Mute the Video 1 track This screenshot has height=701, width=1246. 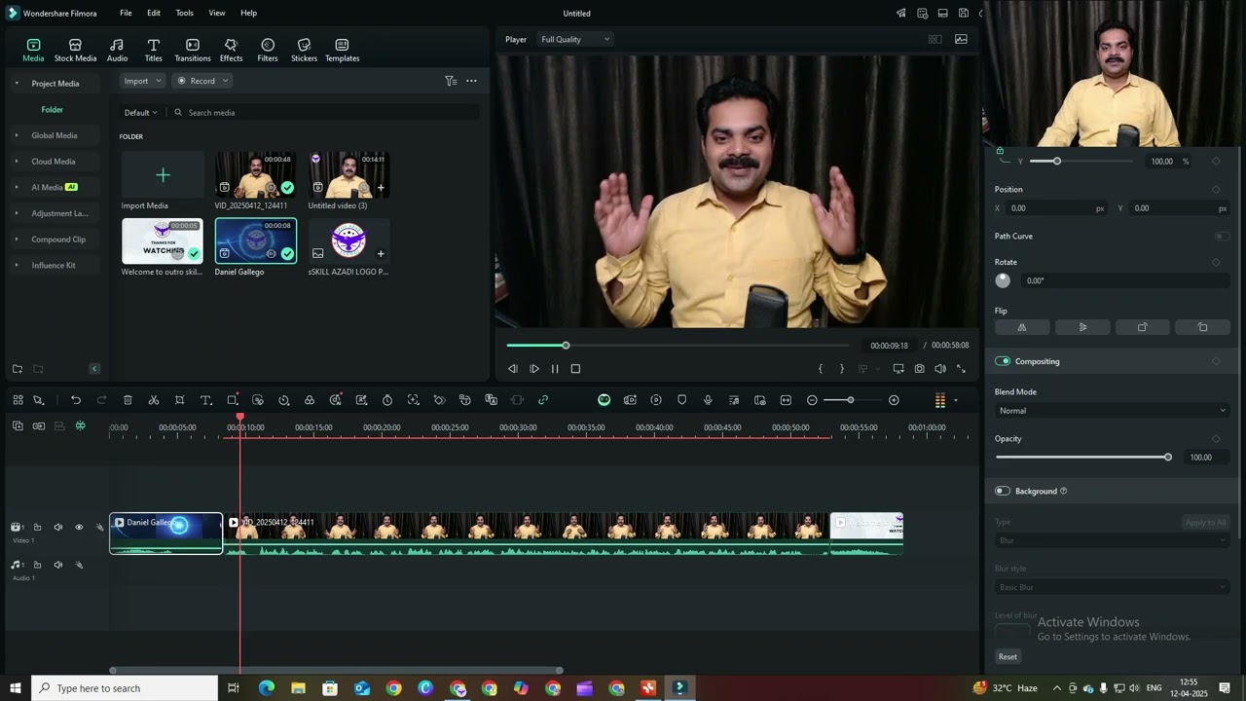pos(57,527)
